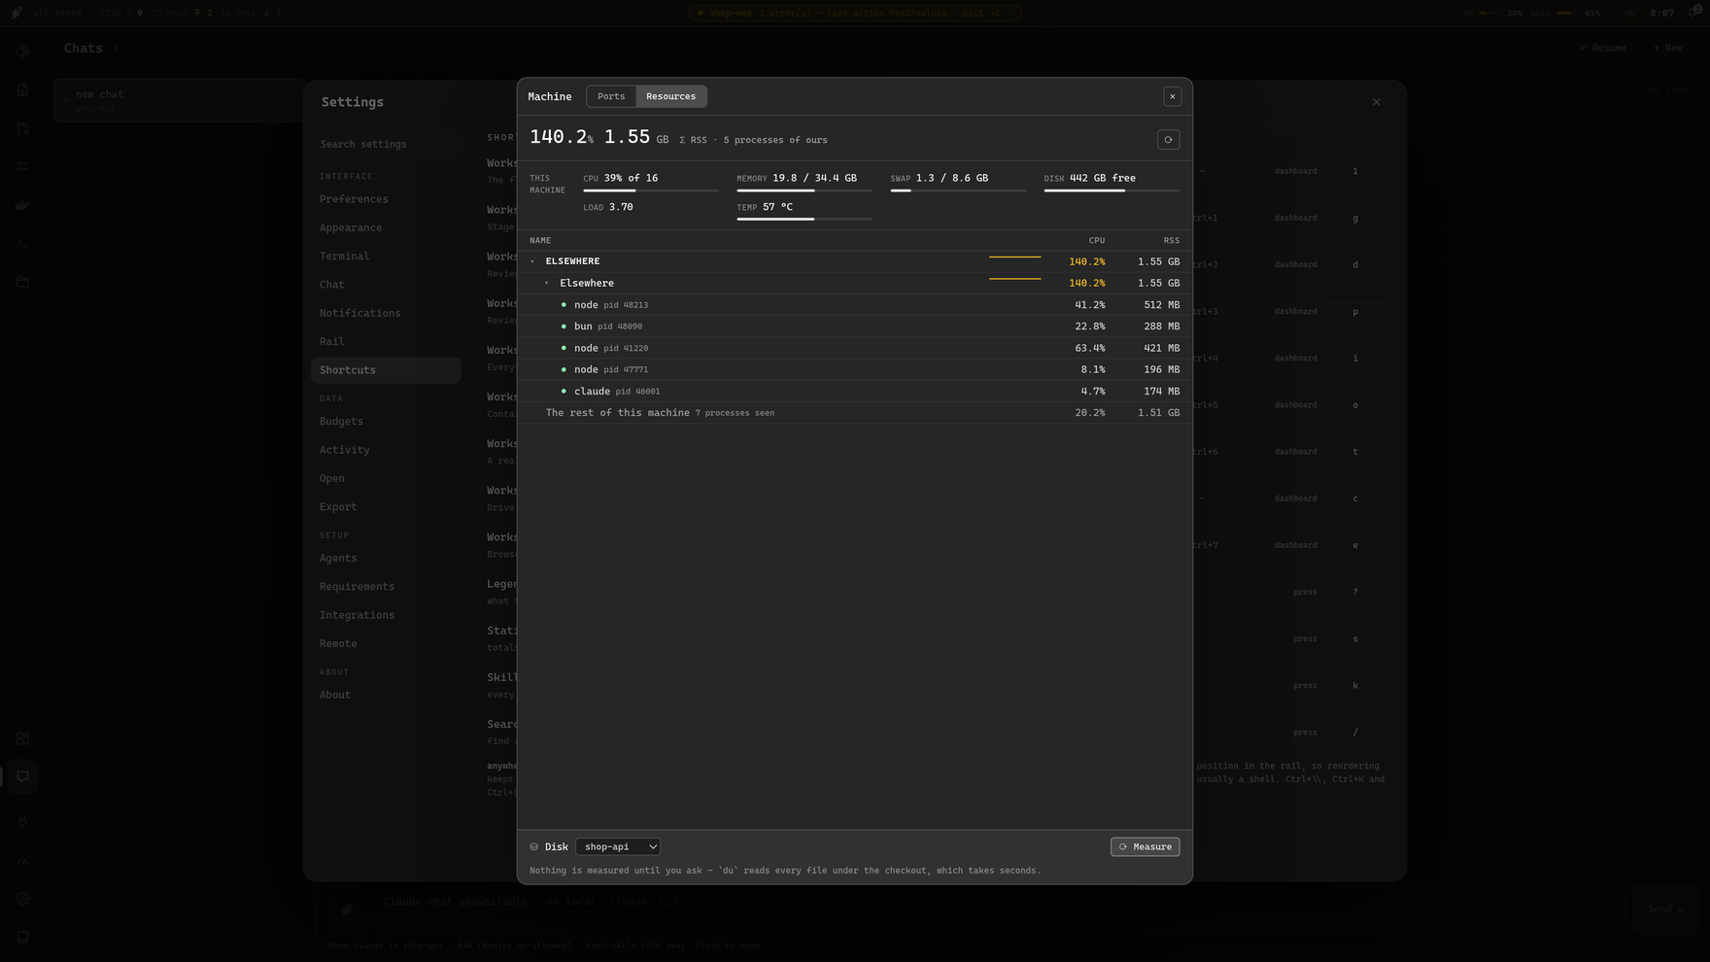Click the MEMORY usage bar
Image resolution: width=1710 pixels, height=962 pixels.
(804, 190)
